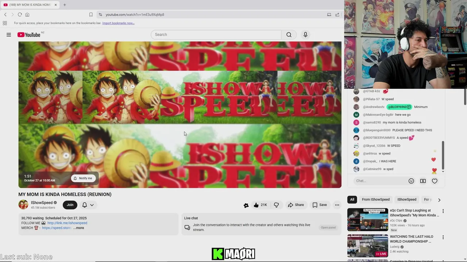Open xQc Can't Stop Laughing video thumbnail

[x=368, y=220]
